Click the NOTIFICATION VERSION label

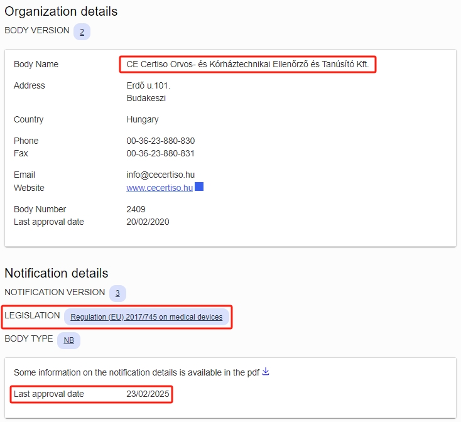[55, 292]
